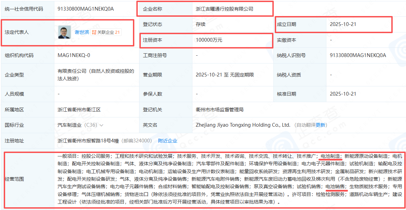Select the unified social credit code value
The height and width of the screenshot is (210, 406).
[86, 9]
